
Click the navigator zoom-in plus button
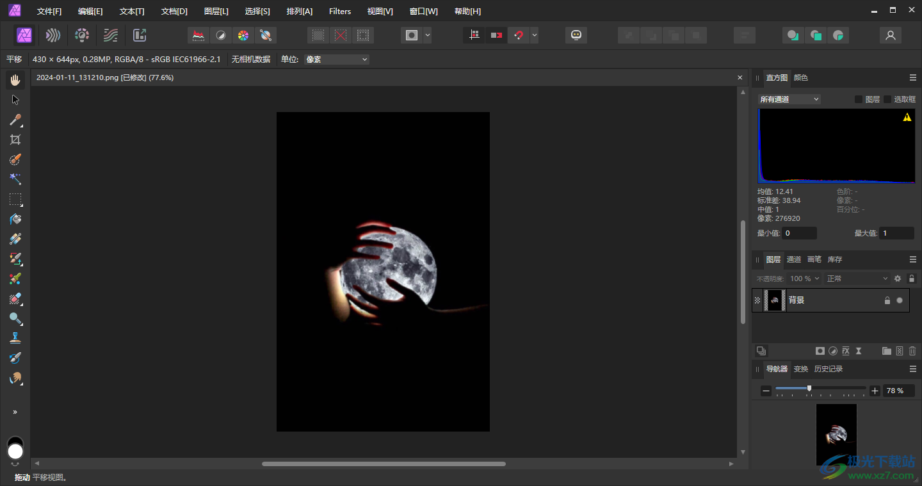(x=875, y=391)
